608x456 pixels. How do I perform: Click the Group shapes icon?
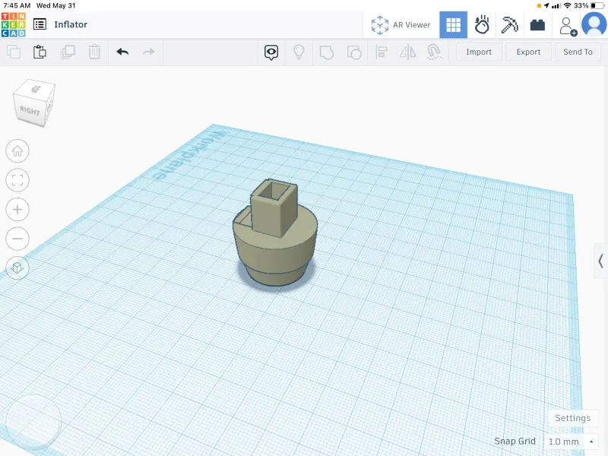(327, 52)
